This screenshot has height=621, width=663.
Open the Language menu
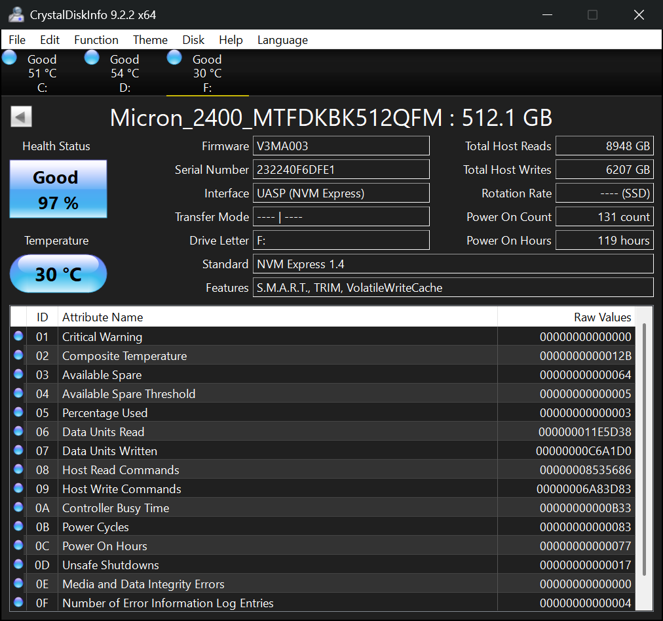(282, 40)
